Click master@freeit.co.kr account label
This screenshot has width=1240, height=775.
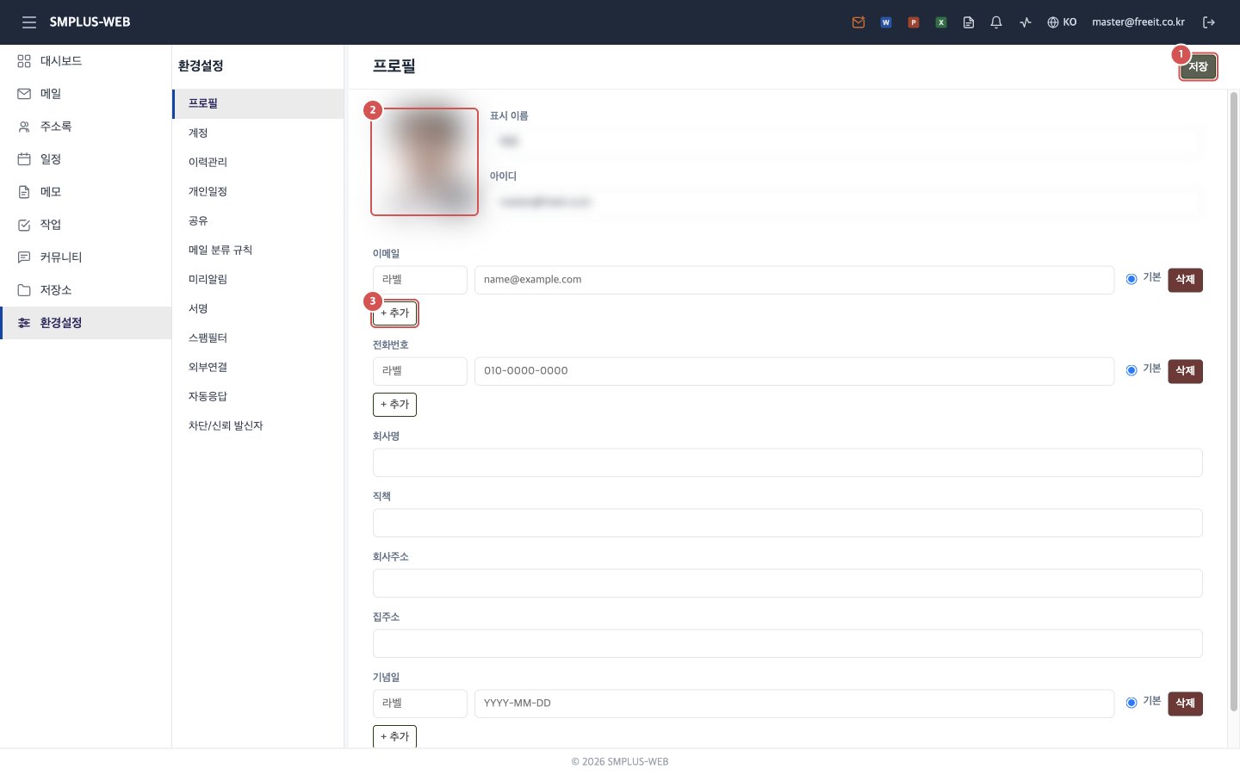pyautogui.click(x=1138, y=22)
